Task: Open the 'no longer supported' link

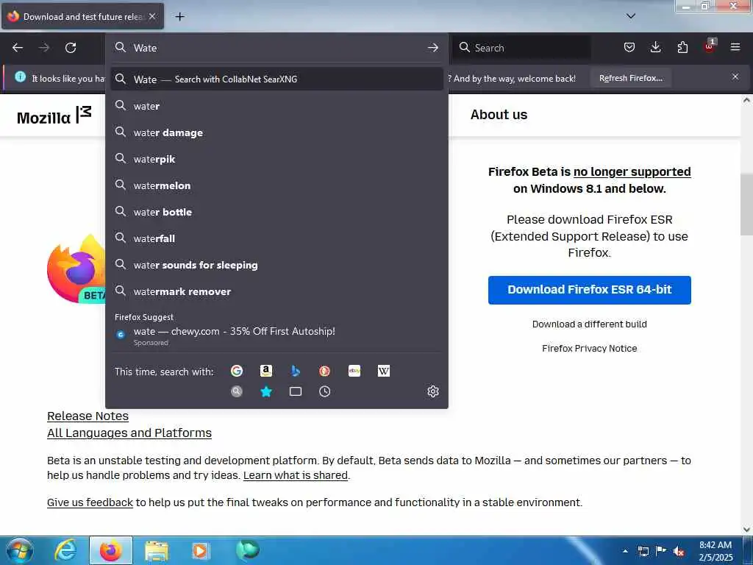Action: pyautogui.click(x=632, y=172)
